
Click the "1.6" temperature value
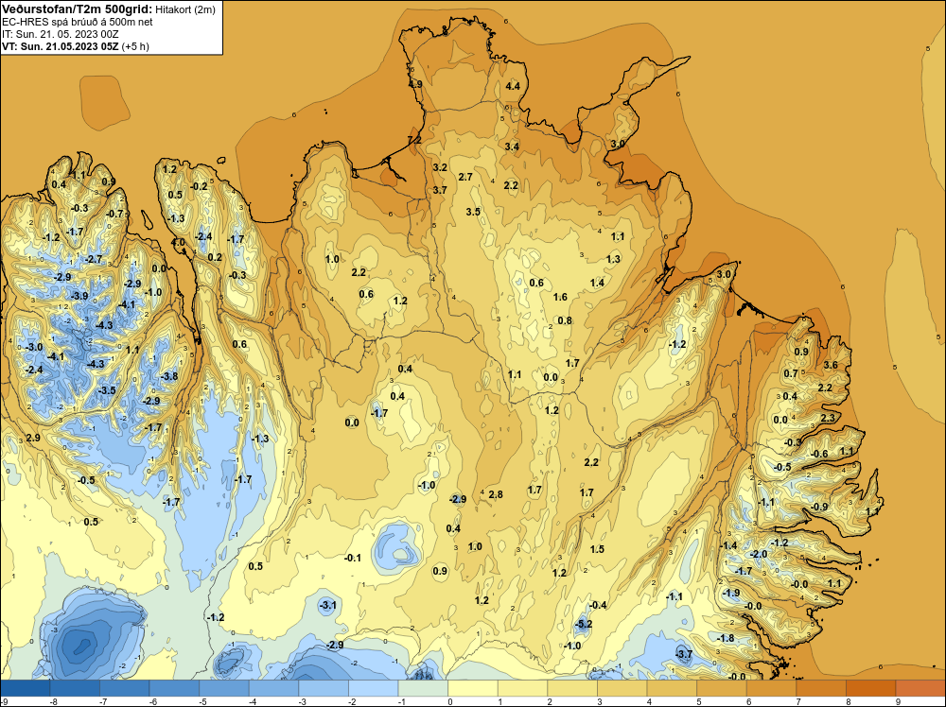pos(560,297)
